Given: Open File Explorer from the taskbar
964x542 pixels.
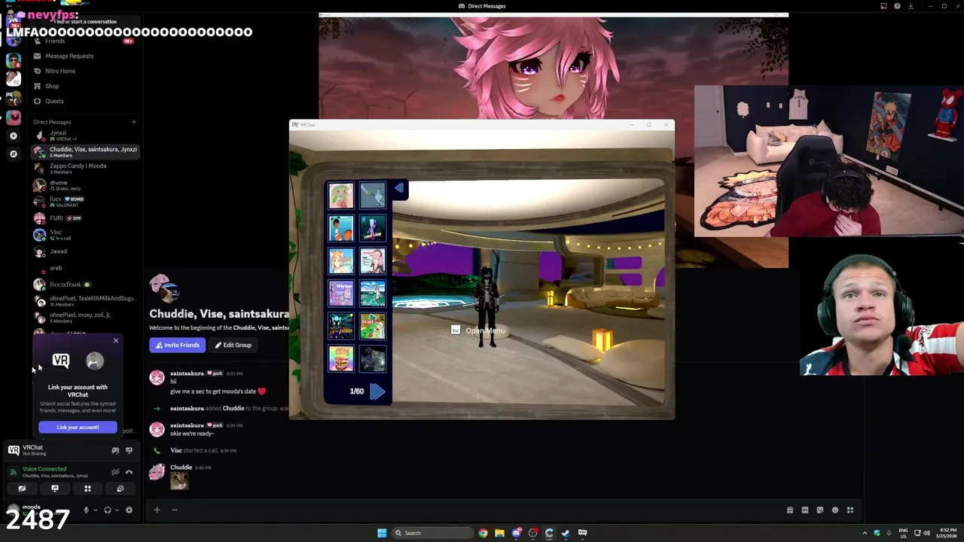Looking at the screenshot, I should point(499,533).
